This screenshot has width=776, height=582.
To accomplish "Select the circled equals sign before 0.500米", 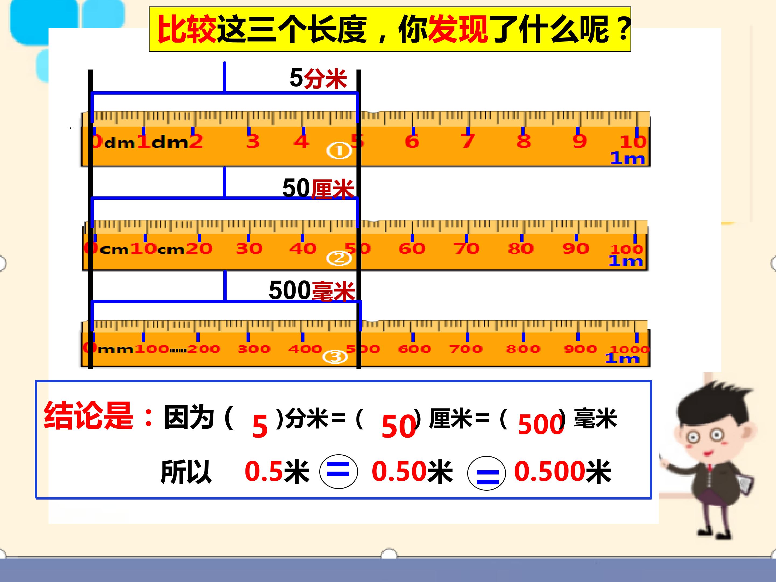I will 487,473.
